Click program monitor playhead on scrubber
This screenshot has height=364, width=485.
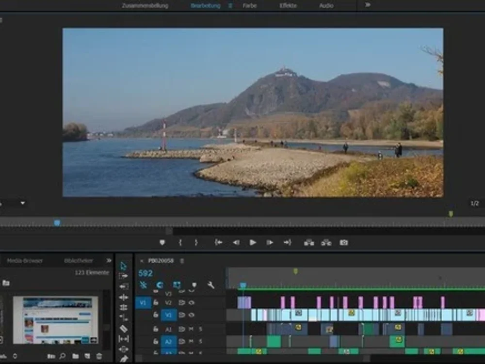click(x=57, y=222)
